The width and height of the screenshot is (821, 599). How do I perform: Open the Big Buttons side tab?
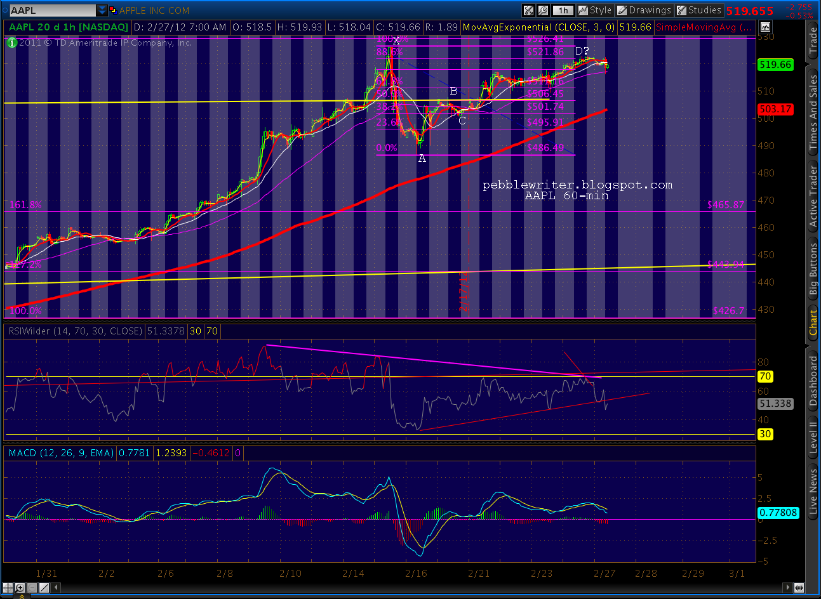(x=813, y=270)
